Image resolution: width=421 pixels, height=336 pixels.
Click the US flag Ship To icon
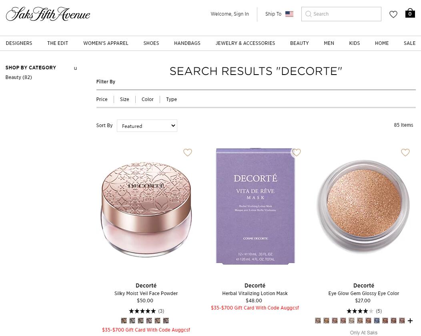click(x=289, y=14)
